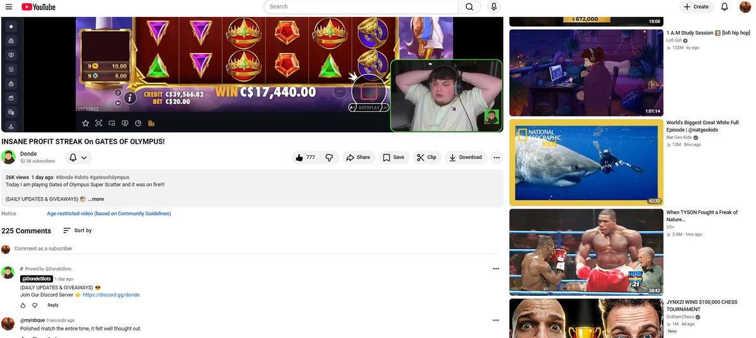The image size is (756, 338).
Task: Click the pie-chart icon in video's bottom bar
Action: 138,124
